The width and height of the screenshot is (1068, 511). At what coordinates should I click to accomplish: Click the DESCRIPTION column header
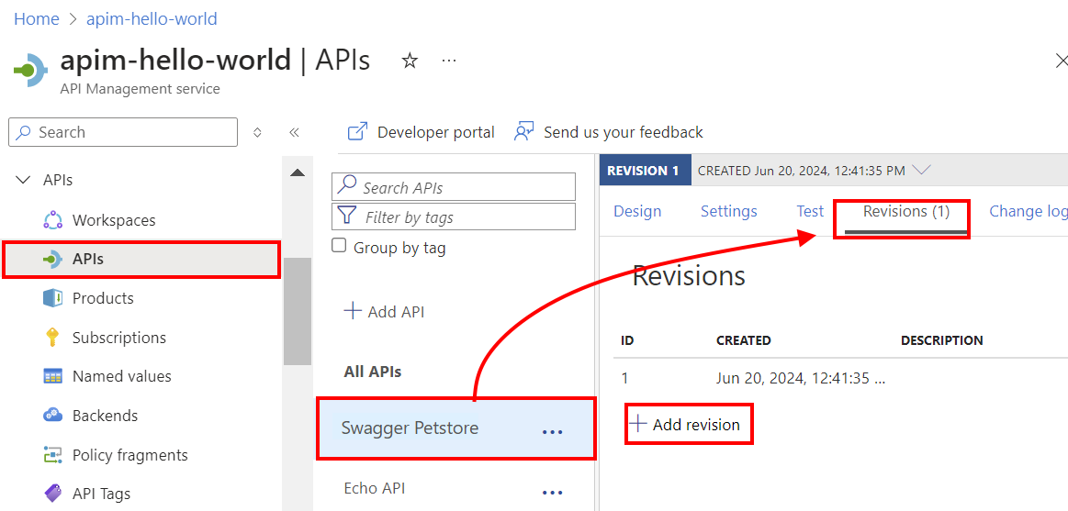[942, 340]
